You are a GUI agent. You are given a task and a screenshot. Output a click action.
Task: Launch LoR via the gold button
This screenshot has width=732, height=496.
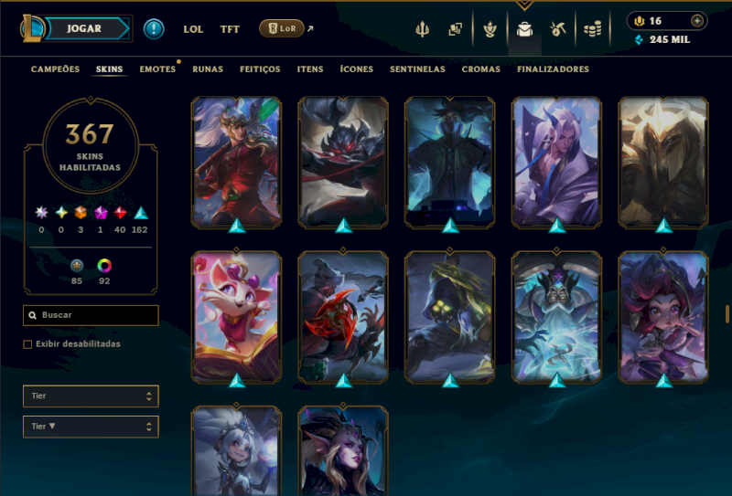282,28
